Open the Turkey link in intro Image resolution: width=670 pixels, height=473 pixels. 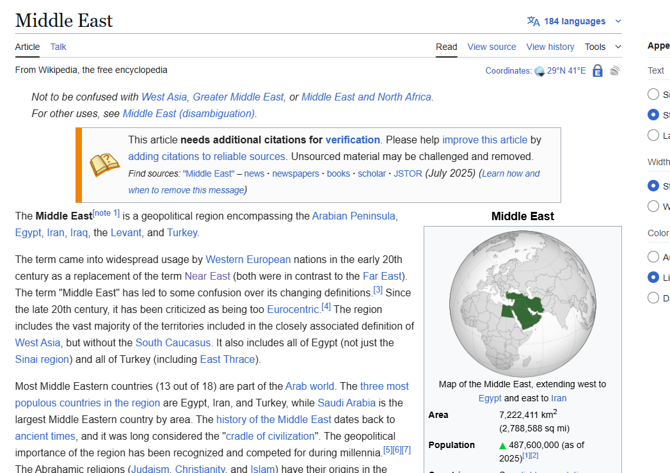click(x=182, y=232)
